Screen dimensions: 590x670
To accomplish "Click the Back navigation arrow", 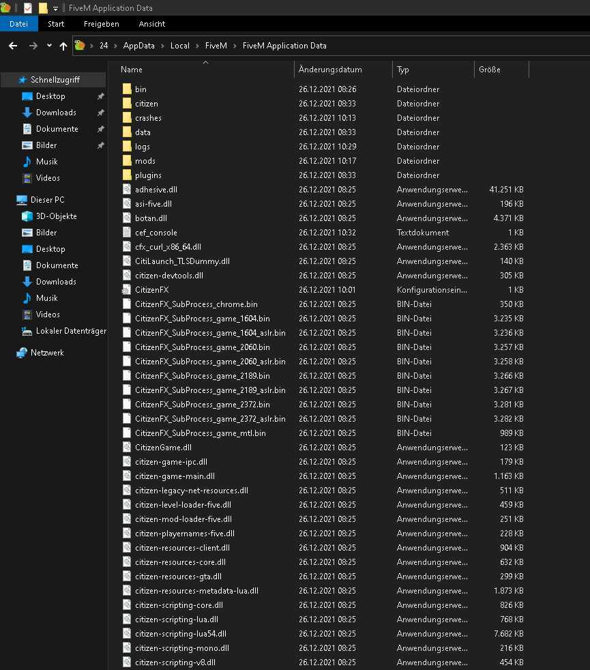I will 13,46.
